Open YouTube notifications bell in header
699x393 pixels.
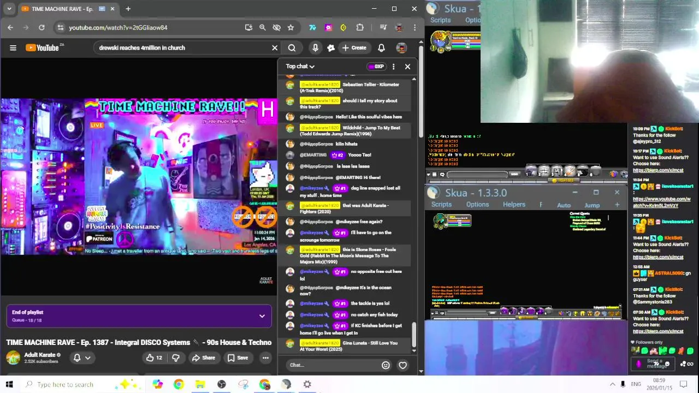click(x=381, y=48)
